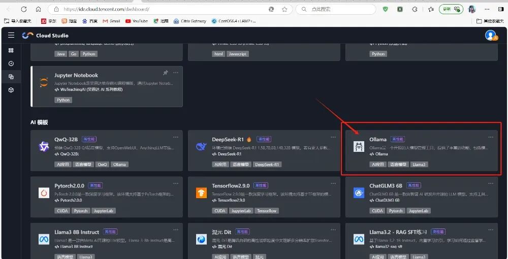This screenshot has height=259, width=508.
Task: Open the 淘宝 bookmark
Action: [x=69, y=21]
